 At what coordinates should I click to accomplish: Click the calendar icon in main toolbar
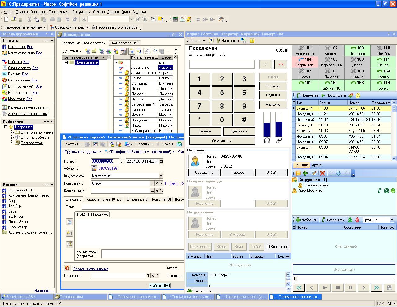pos(182,19)
